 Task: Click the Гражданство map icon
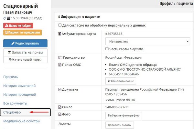pos(60,57)
